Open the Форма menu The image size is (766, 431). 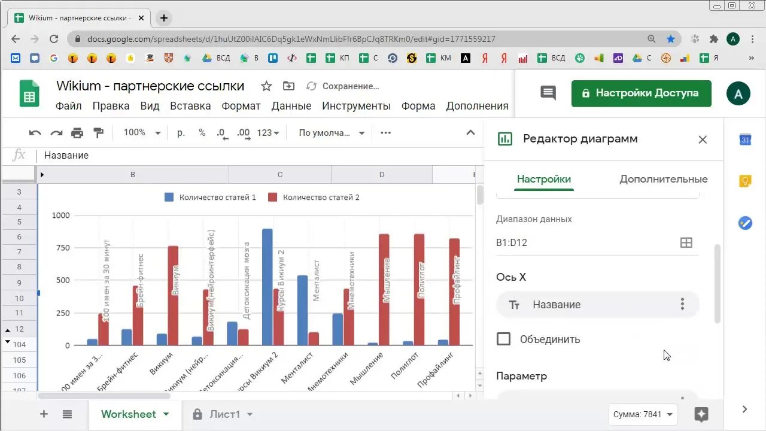(x=418, y=106)
